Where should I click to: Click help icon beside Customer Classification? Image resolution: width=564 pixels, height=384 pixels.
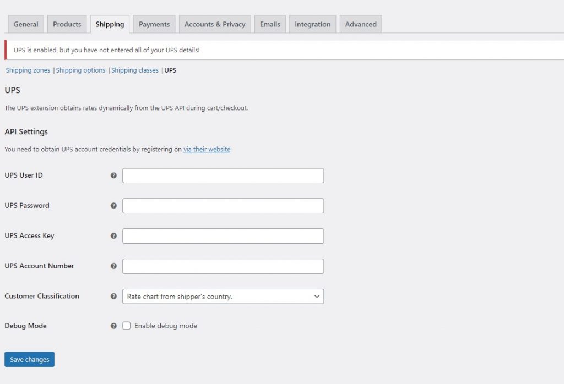(113, 296)
